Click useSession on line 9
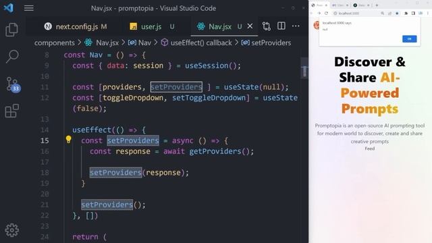This screenshot has height=243, width=432. tap(207, 65)
